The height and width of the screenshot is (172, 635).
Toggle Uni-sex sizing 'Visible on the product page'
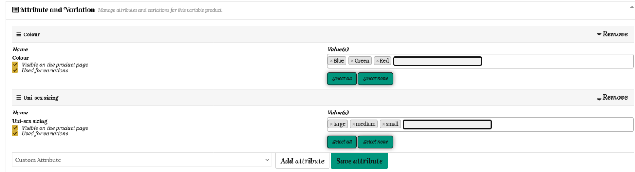[x=15, y=128]
